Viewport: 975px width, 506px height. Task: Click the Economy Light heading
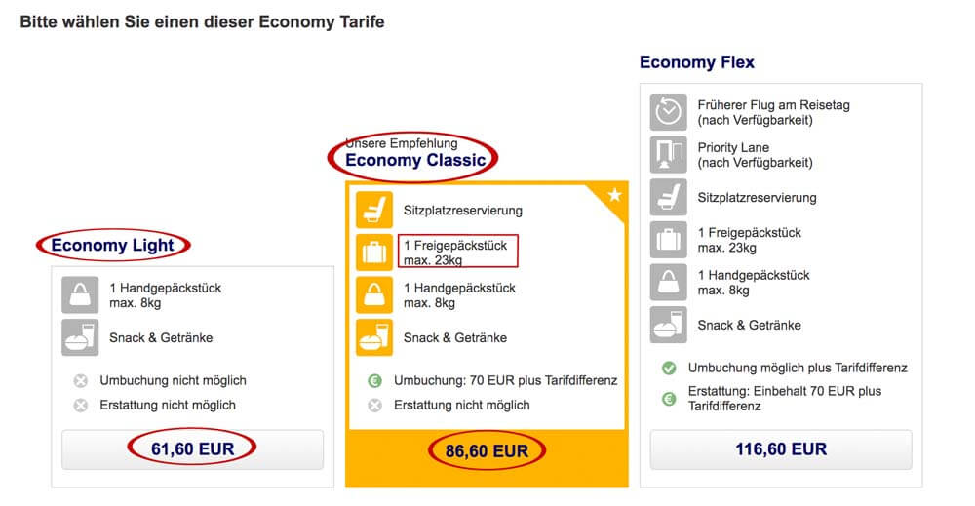[x=112, y=246]
